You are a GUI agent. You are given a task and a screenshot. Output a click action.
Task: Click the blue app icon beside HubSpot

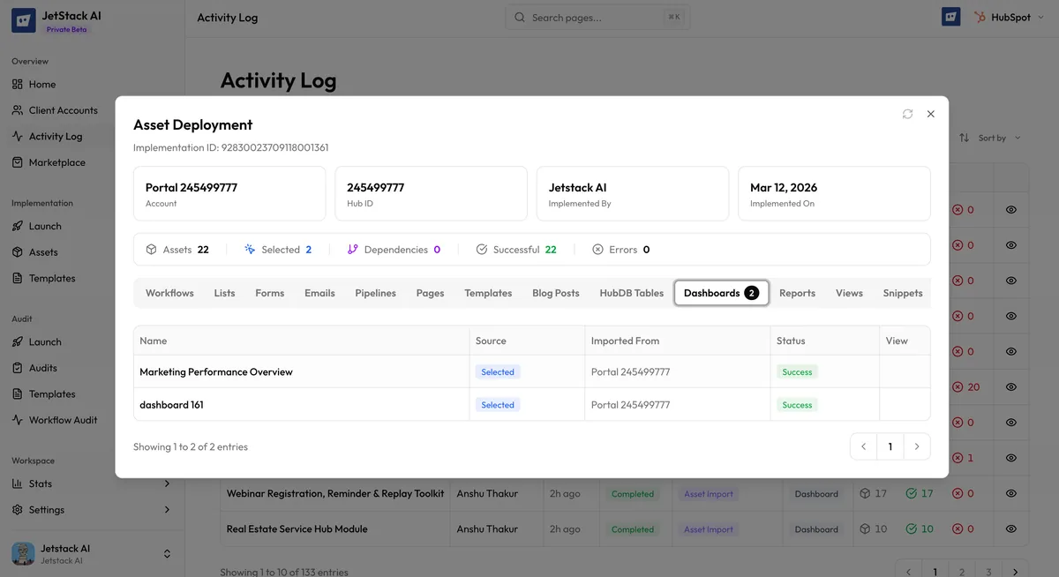(950, 16)
